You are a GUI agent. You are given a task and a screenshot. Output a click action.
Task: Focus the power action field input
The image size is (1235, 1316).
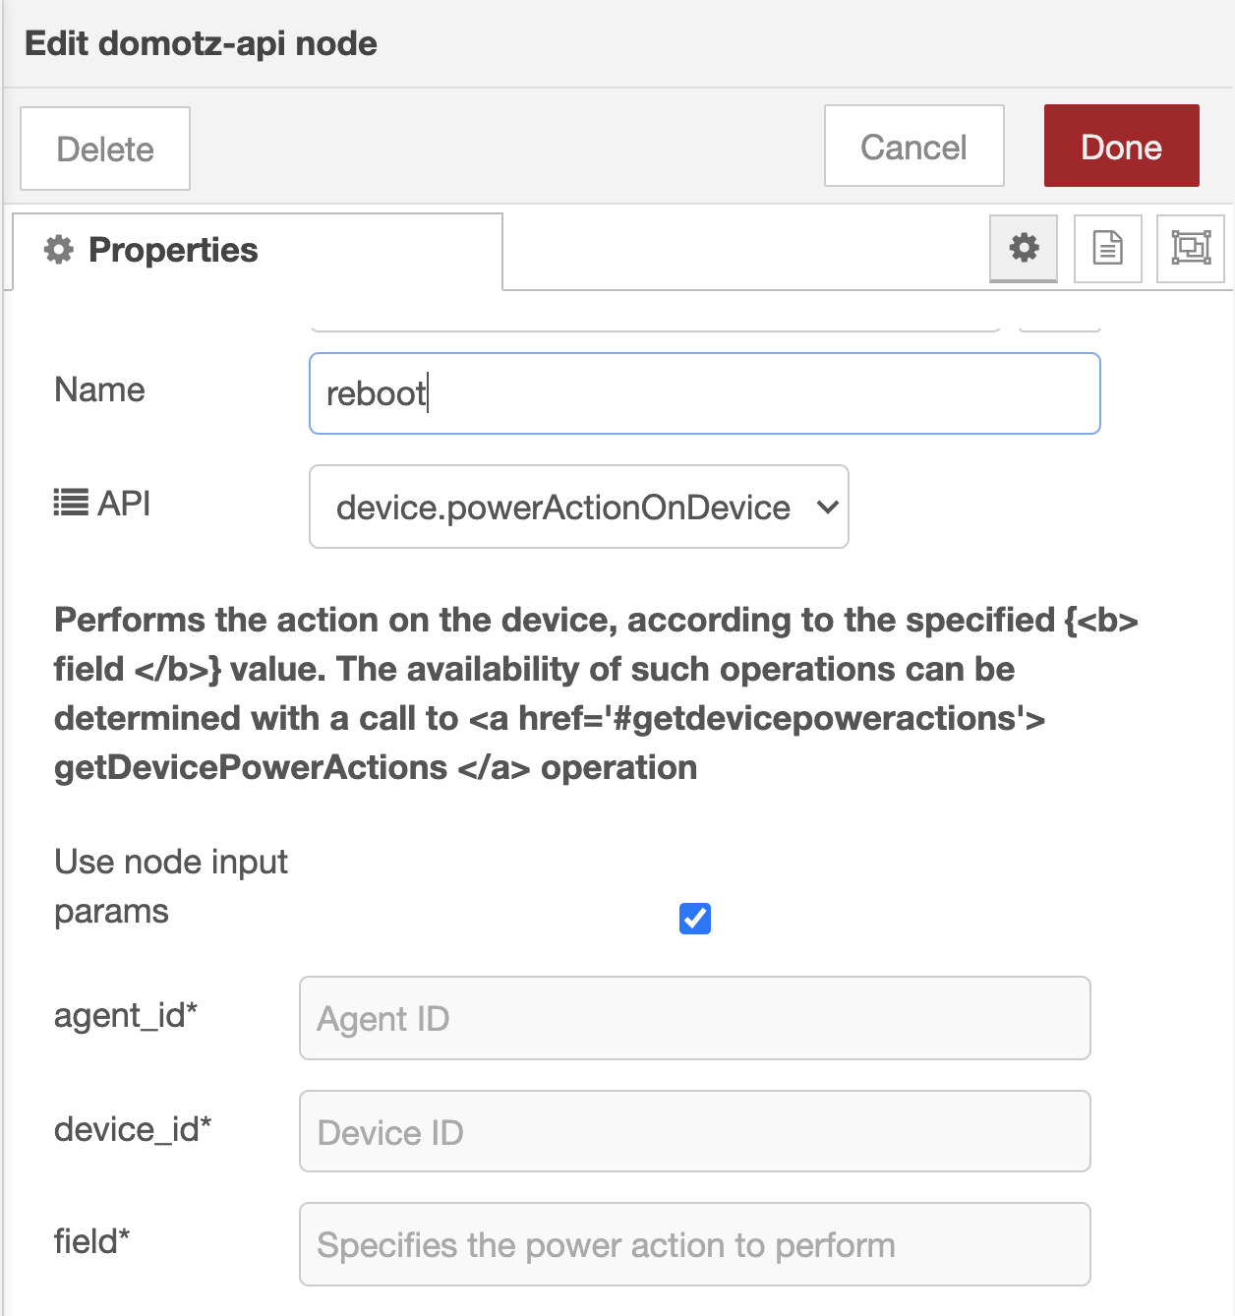[694, 1244]
